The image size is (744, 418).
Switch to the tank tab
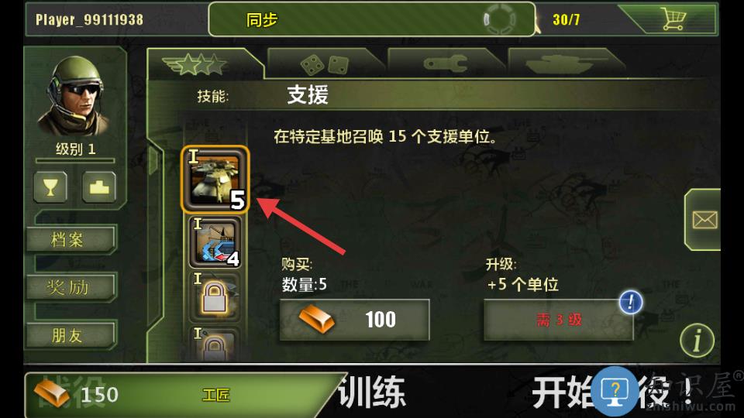pos(566,64)
